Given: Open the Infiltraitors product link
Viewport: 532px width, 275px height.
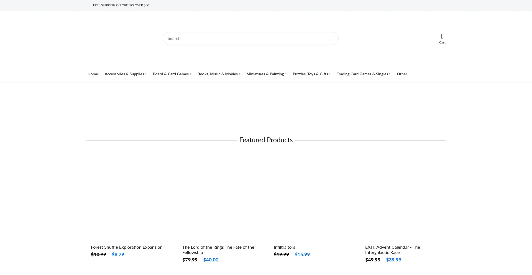Looking at the screenshot, I should click(x=284, y=247).
